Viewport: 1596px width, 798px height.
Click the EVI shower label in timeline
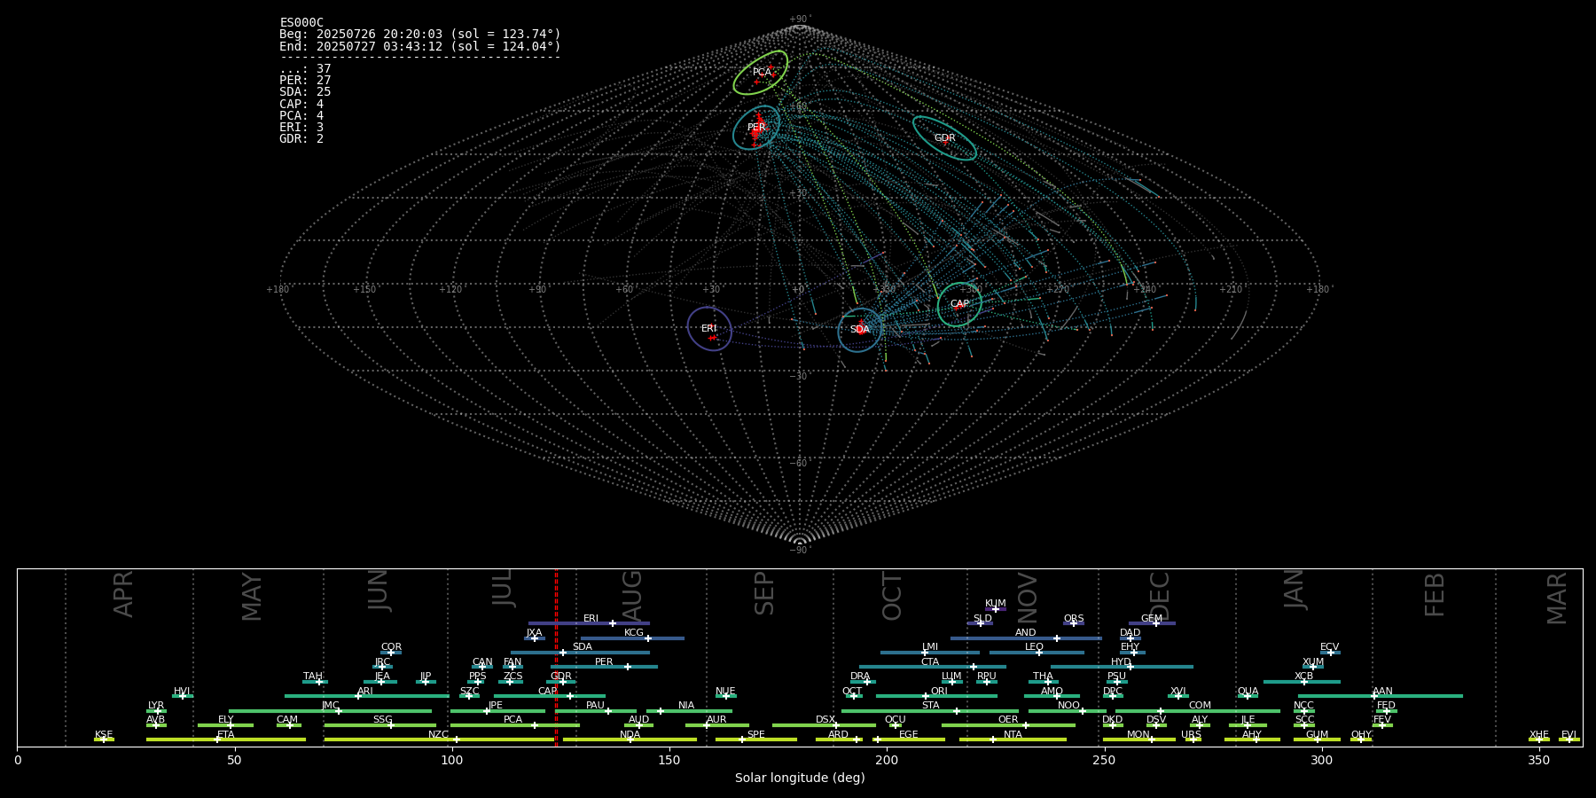click(1569, 735)
